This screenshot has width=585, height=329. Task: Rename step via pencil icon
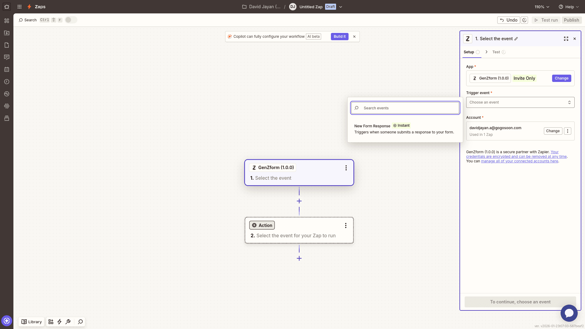point(516,39)
